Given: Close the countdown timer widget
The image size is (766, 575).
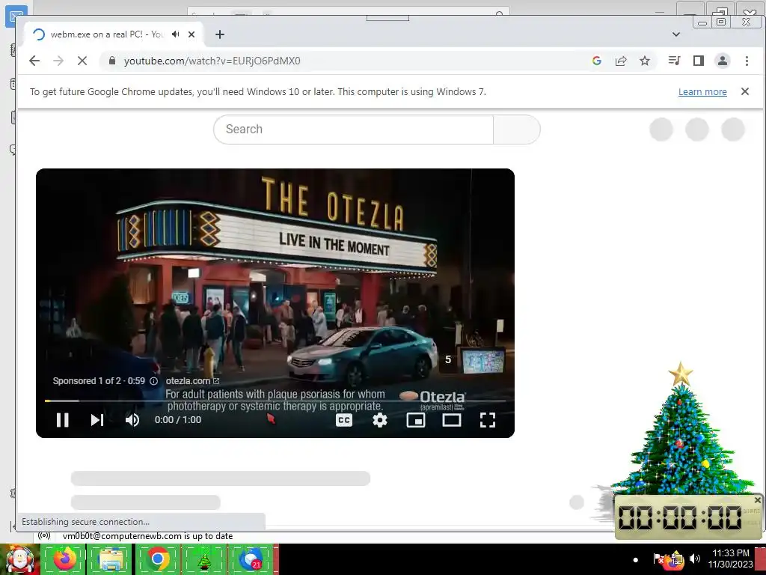Looking at the screenshot, I should tap(757, 499).
